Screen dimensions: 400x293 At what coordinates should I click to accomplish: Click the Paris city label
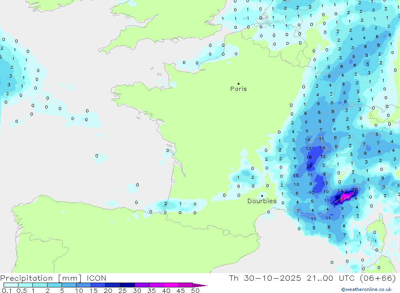[238, 89]
